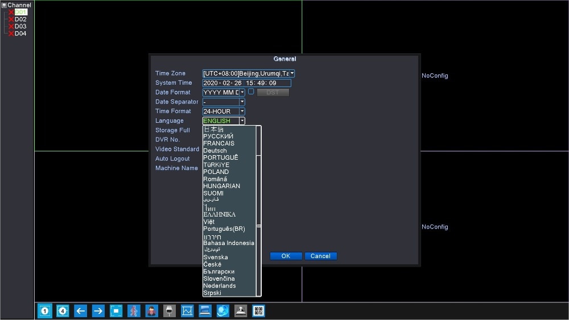The image size is (569, 320).
Task: Expand the Time Zone dropdown
Action: pyautogui.click(x=292, y=73)
